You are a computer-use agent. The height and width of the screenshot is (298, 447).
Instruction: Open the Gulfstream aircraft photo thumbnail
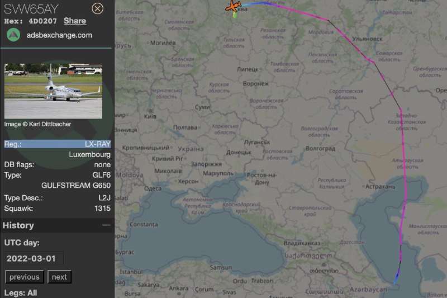[53, 91]
